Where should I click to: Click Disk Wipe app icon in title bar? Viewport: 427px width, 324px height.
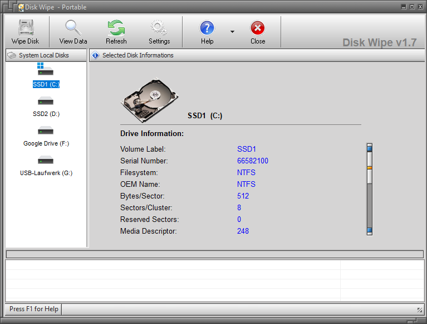coord(21,7)
